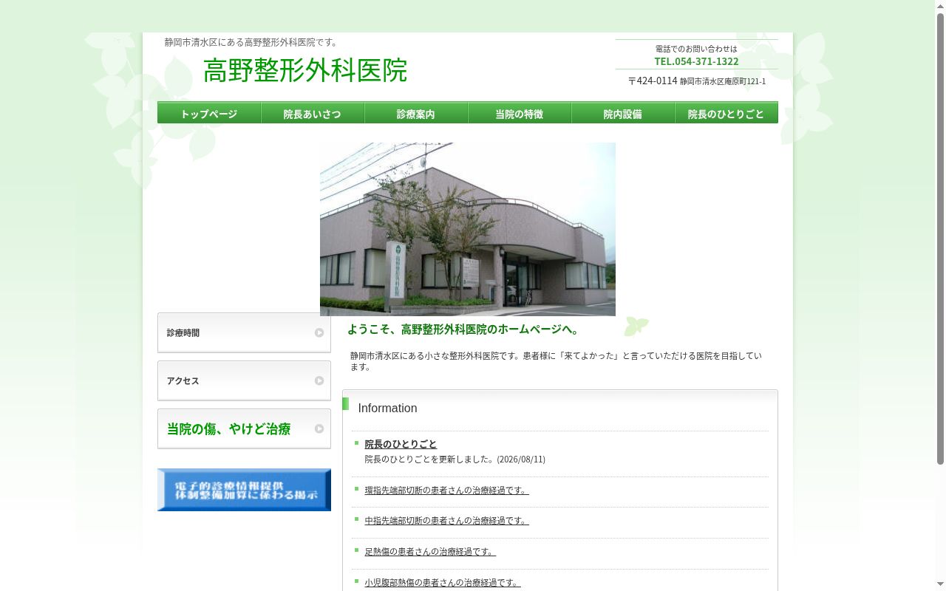Go to 診療案内 in navigation bar

pyautogui.click(x=416, y=113)
